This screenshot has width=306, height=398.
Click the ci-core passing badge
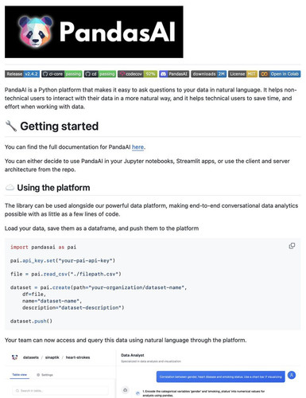[62, 74]
